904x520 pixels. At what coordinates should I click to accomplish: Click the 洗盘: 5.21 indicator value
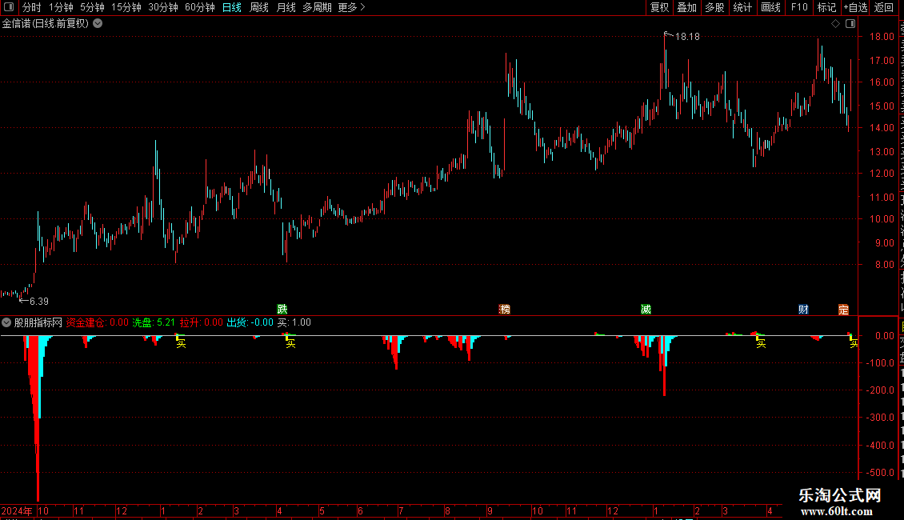coord(154,323)
